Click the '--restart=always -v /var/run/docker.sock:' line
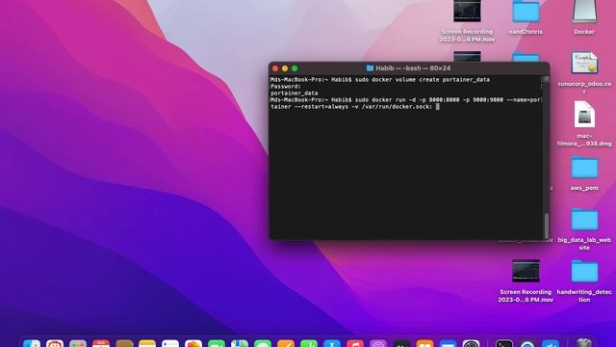Screen dimensions: 616x347 [x=351, y=107]
